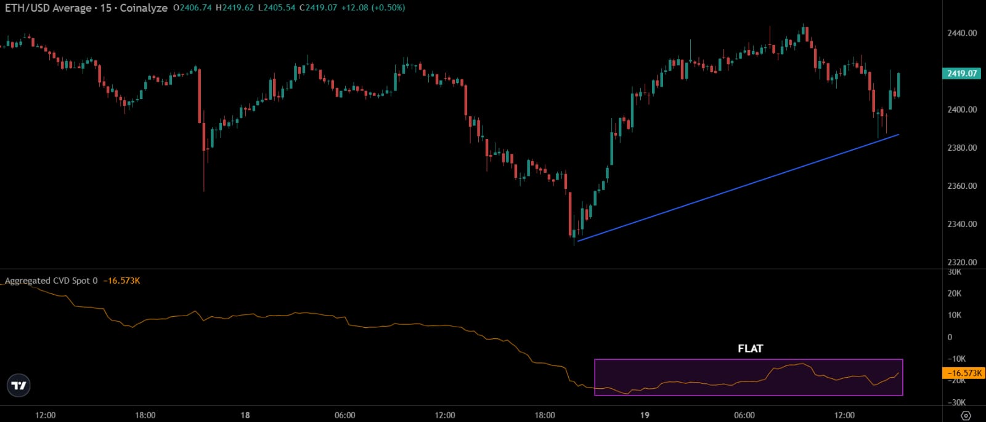Select the low value L2405.54
Image resolution: width=986 pixels, height=422 pixels.
[277, 8]
